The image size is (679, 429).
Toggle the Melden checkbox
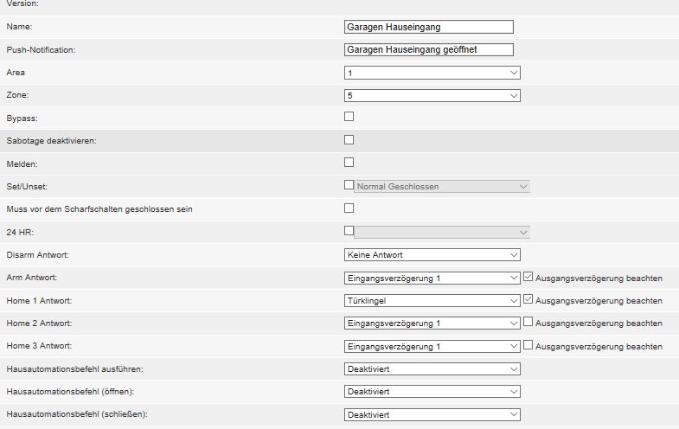[x=349, y=162]
